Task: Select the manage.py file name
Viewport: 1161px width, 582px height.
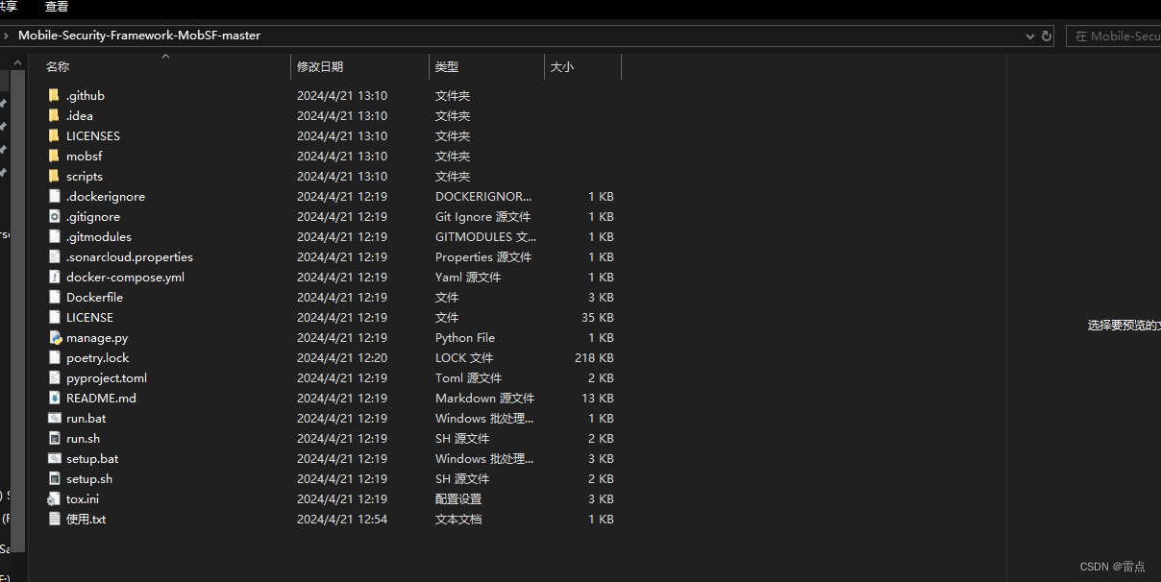Action: pyautogui.click(x=97, y=337)
